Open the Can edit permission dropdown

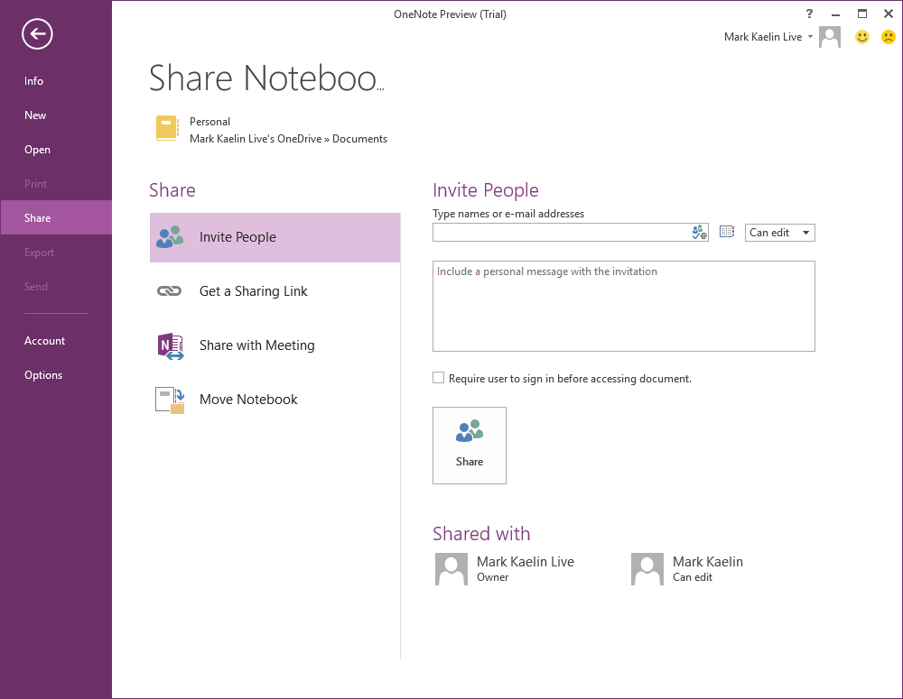[x=780, y=233]
